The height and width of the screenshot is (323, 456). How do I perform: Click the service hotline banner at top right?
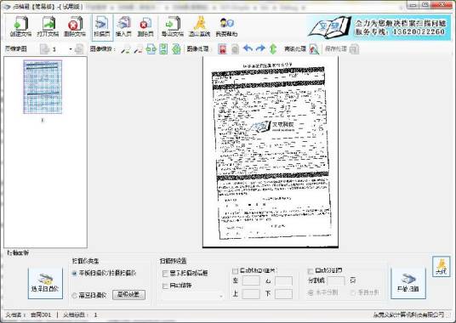pyautogui.click(x=379, y=27)
